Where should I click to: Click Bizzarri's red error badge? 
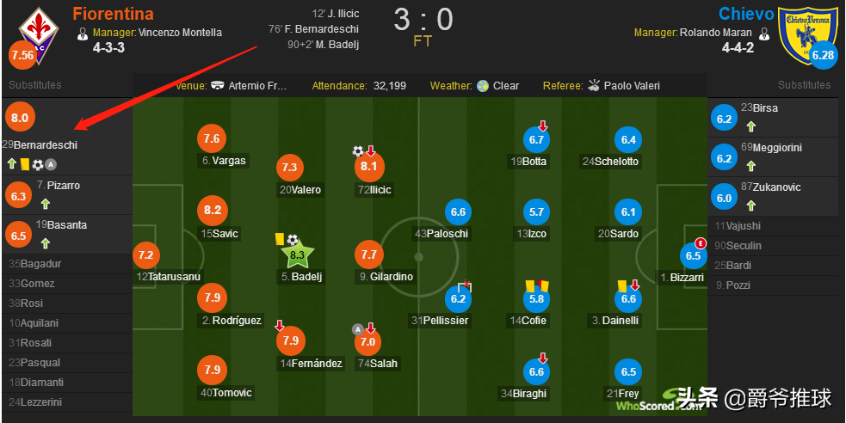coord(701,242)
